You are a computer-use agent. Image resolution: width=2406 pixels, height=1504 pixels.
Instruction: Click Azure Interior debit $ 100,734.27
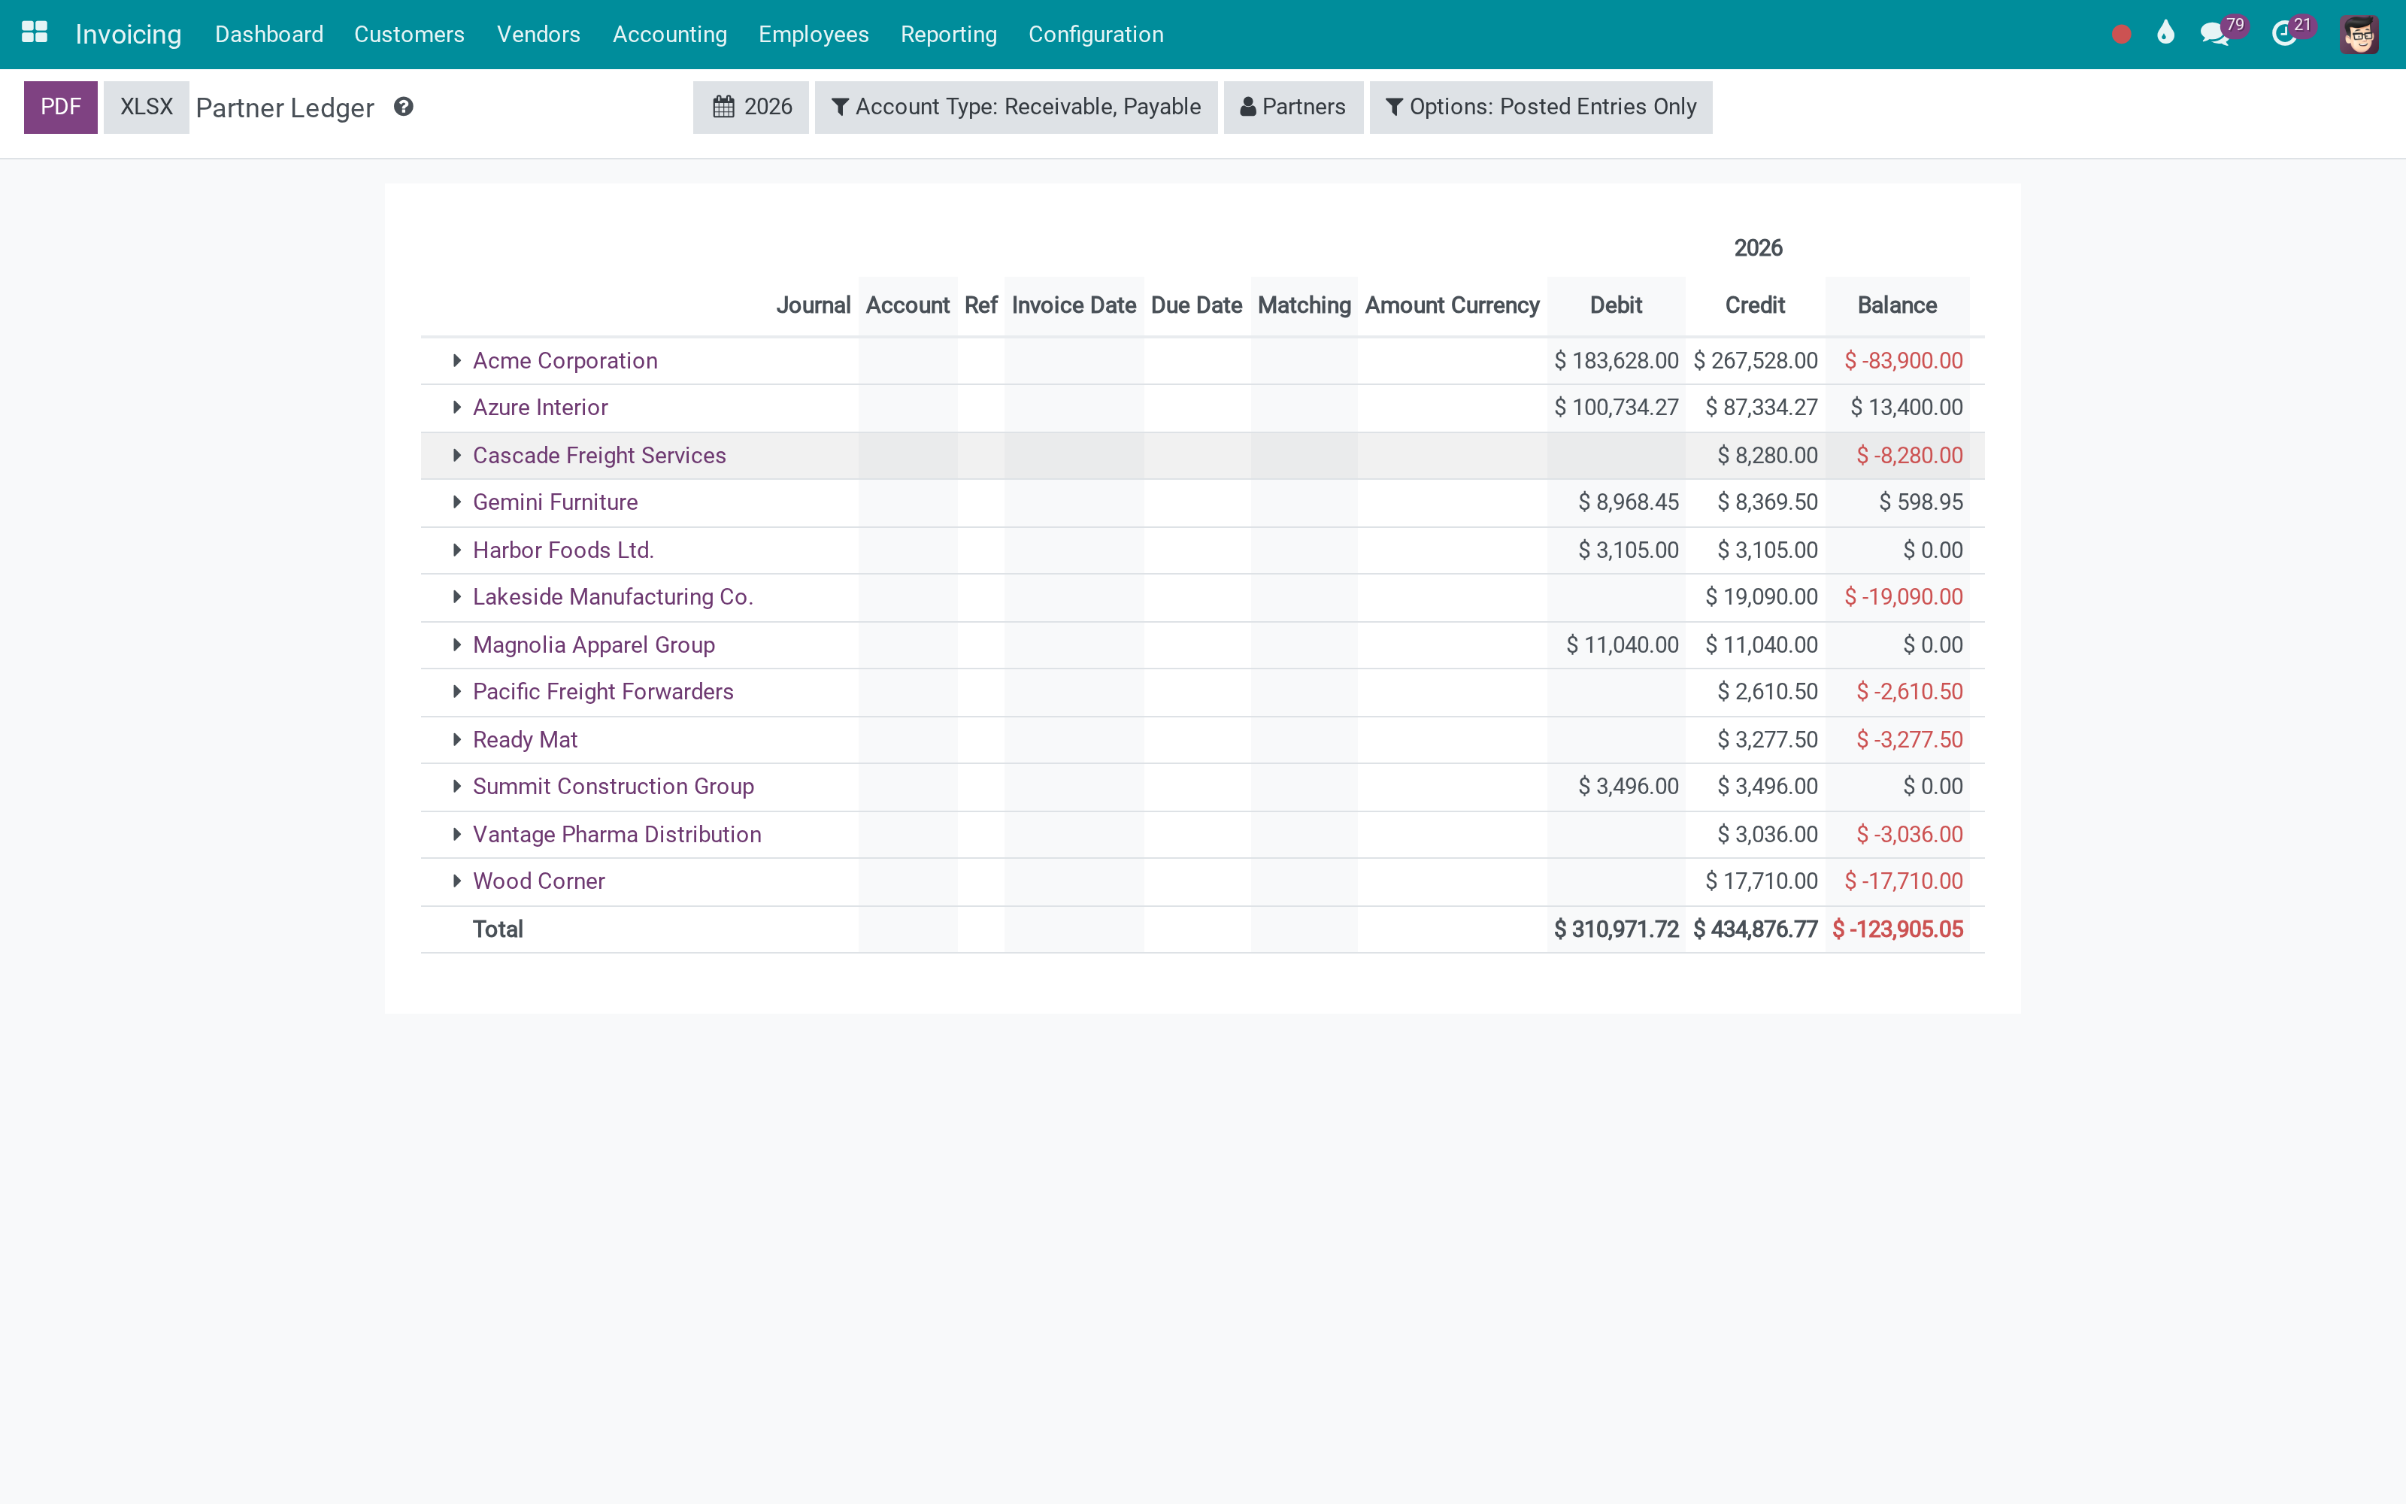[1616, 407]
